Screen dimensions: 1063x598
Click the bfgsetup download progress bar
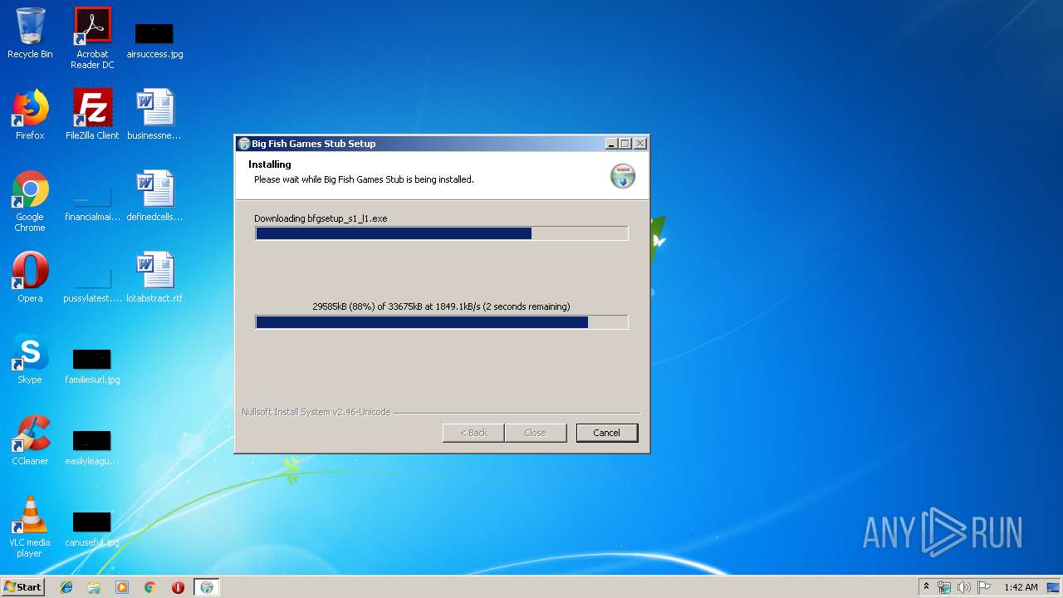point(442,233)
